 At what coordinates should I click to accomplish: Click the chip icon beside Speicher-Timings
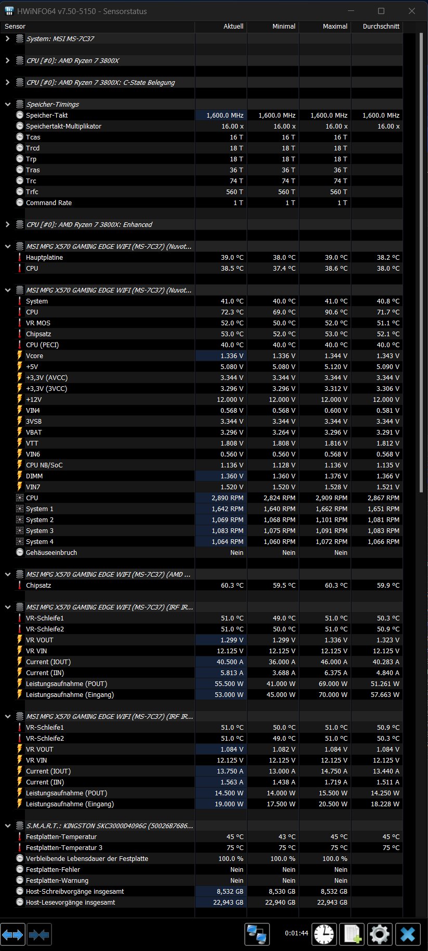click(20, 104)
